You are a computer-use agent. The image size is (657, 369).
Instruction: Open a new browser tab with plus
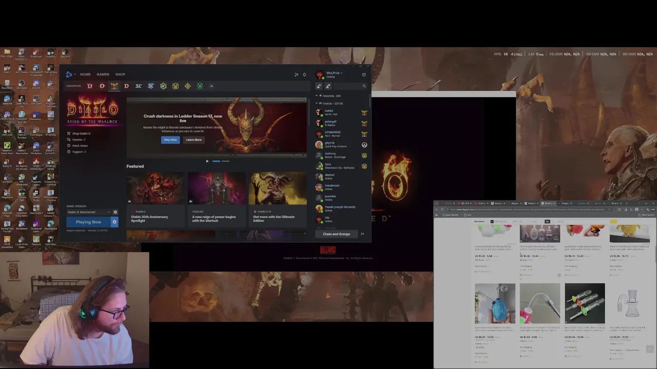pyautogui.click(x=626, y=203)
